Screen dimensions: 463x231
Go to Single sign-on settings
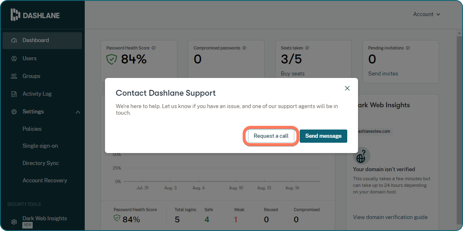40,146
